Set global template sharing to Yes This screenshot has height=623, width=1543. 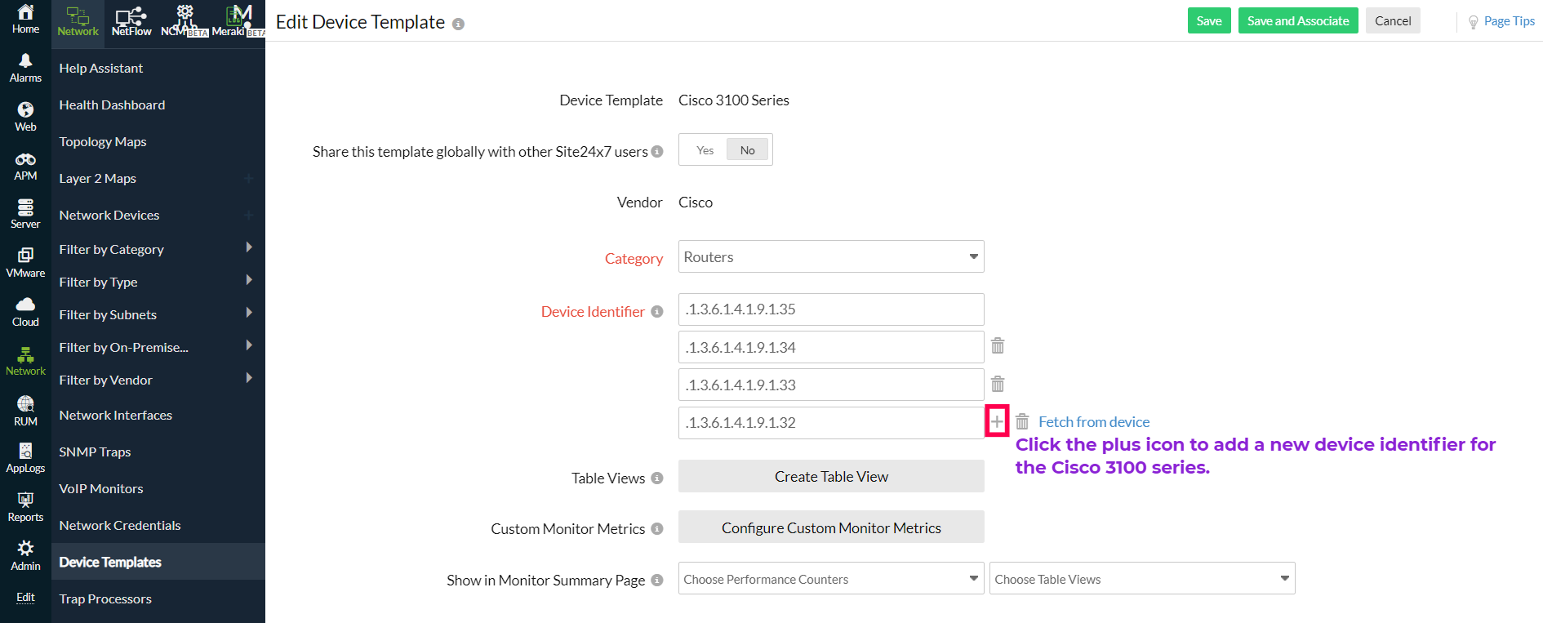[705, 150]
